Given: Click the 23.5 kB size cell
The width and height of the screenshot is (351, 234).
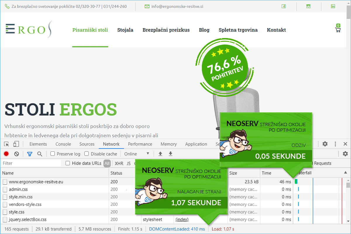Looking at the screenshot, I should point(252,182).
